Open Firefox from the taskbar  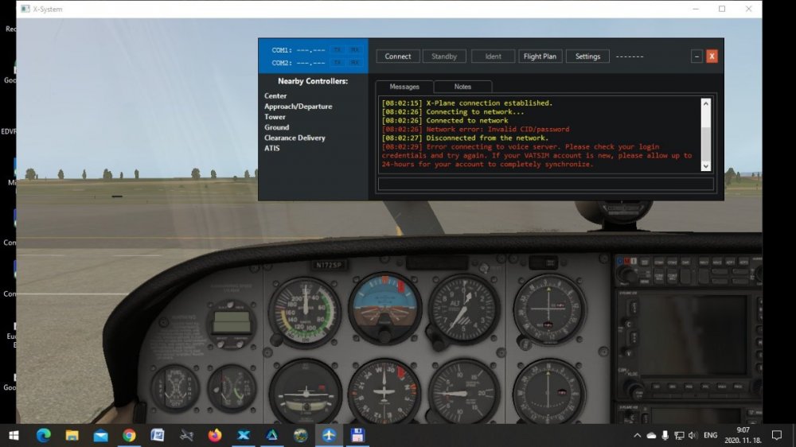(215, 435)
